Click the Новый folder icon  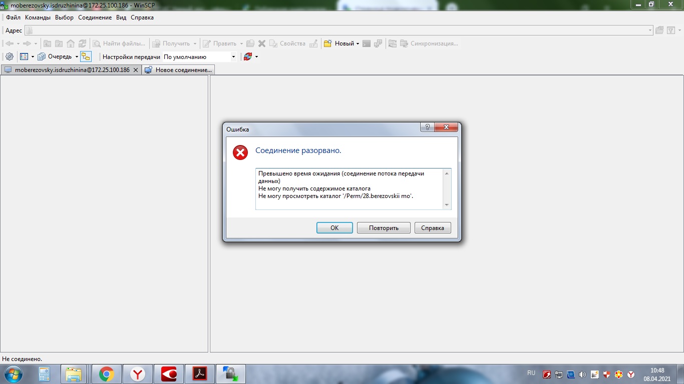point(328,43)
